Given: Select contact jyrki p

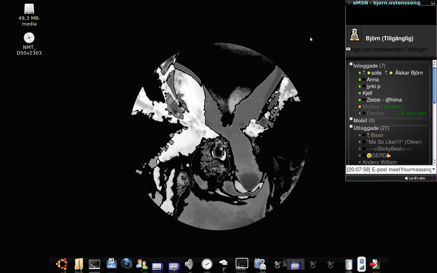Looking at the screenshot, I should click(374, 86).
